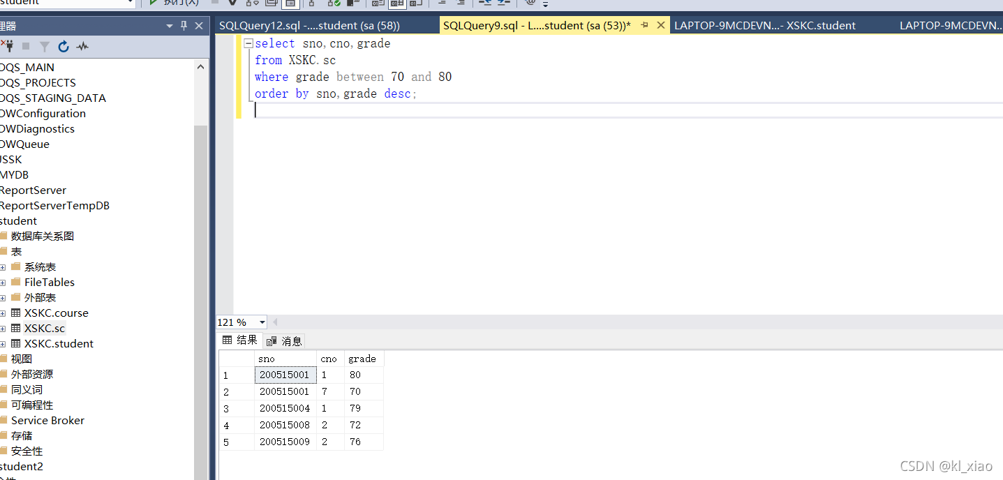The width and height of the screenshot is (1003, 480).
Task: Select the ReportServerTempDB database node
Action: pyautogui.click(x=54, y=206)
